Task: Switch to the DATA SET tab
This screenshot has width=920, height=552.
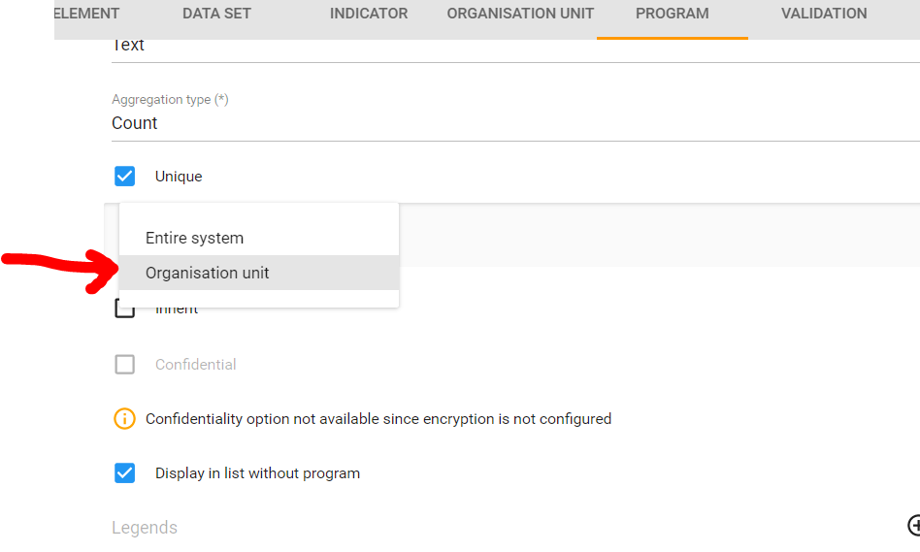Action: coord(217,14)
